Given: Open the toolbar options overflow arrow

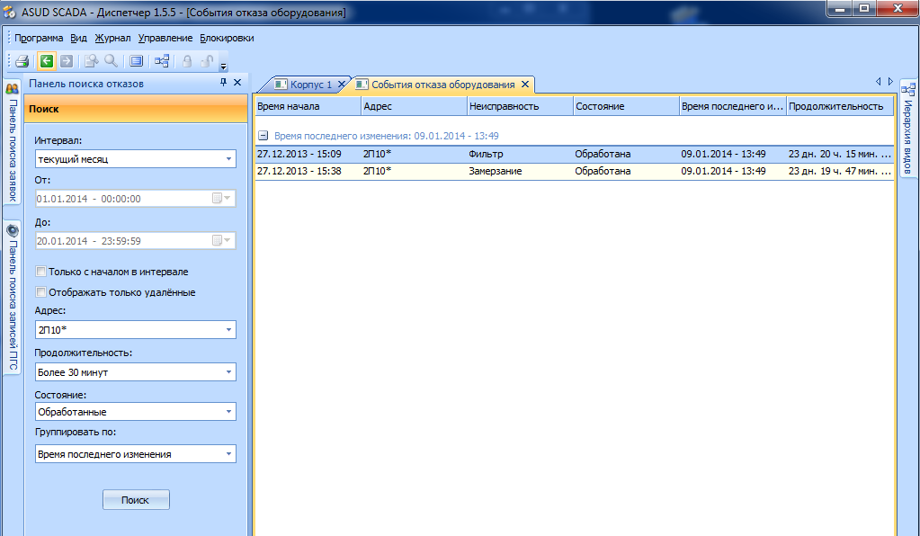Looking at the screenshot, I should coord(223,66).
